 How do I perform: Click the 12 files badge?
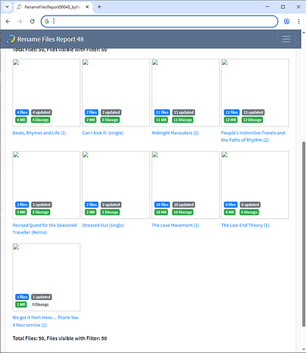(x=232, y=112)
